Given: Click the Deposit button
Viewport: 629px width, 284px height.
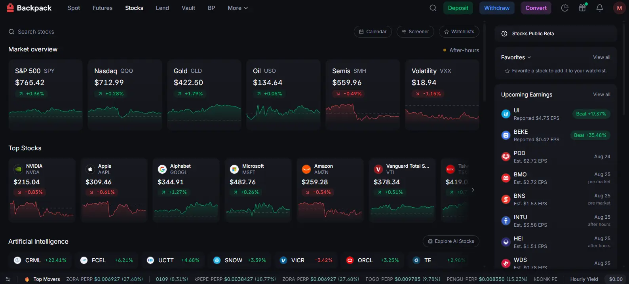Looking at the screenshot, I should tap(458, 8).
